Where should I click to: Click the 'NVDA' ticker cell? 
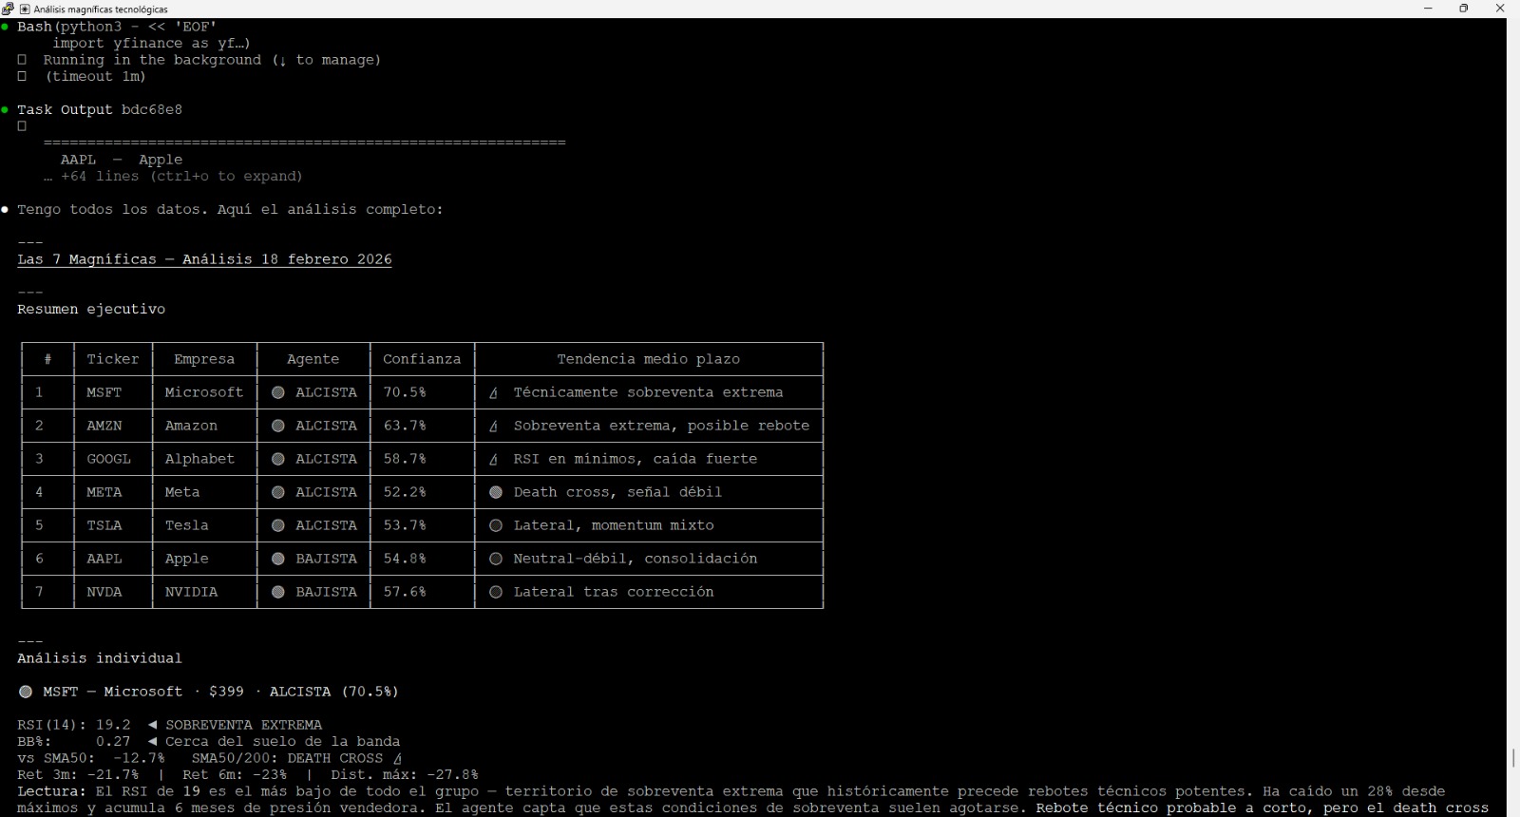[x=104, y=592]
